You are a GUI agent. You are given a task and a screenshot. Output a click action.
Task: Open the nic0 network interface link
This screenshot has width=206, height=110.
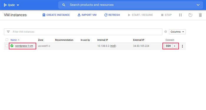click(x=113, y=46)
